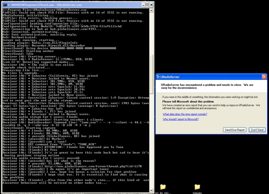Click the cmd.exe icon in title bar
This screenshot has width=269, height=194.
5,5
